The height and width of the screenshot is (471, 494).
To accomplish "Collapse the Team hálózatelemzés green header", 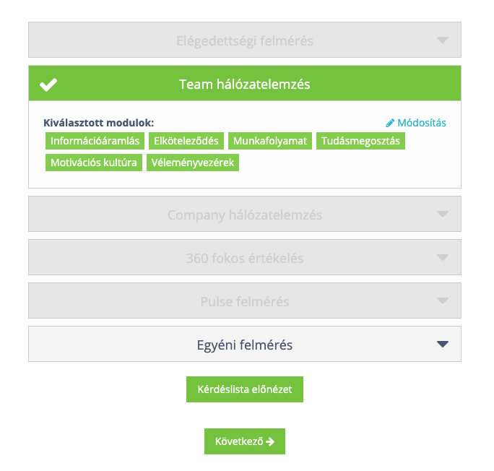I will [x=244, y=85].
